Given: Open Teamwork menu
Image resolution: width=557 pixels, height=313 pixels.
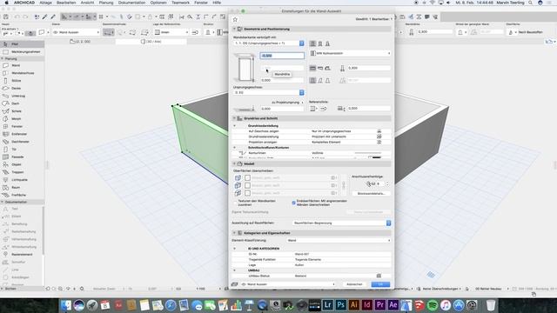Looking at the screenshot, I should point(180,3).
